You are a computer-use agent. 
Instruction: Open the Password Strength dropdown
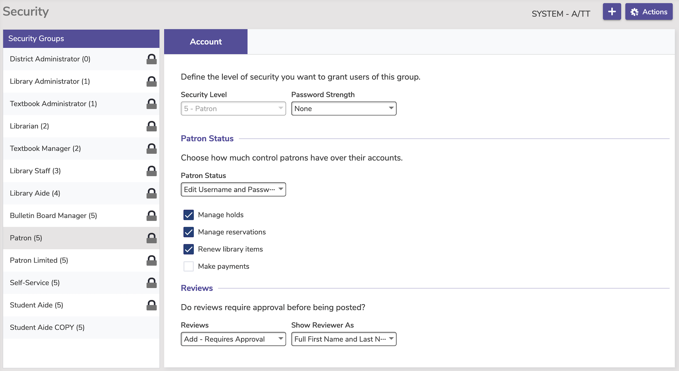coord(344,109)
